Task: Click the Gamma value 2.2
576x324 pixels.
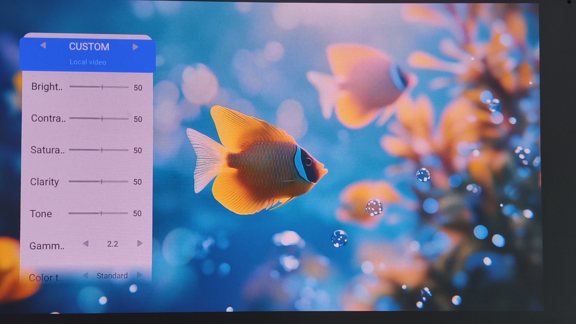Action: 112,244
